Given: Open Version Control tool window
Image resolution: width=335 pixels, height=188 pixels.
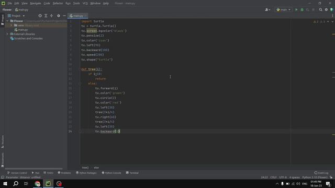Looking at the screenshot, I should (x=17, y=173).
